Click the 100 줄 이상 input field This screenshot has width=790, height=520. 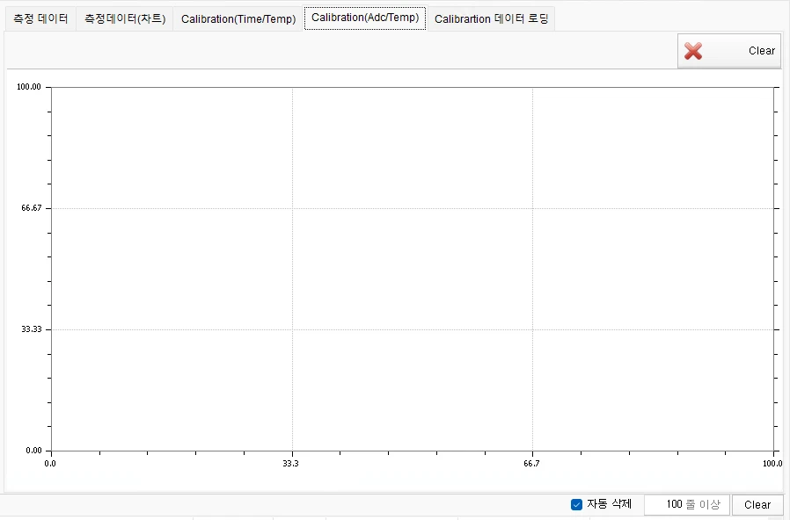(687, 504)
